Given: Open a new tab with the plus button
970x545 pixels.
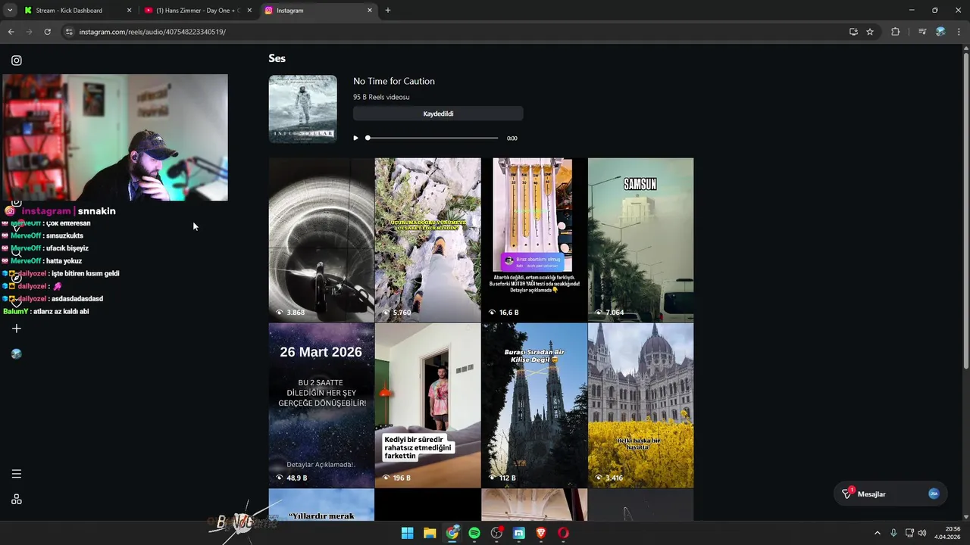Looking at the screenshot, I should click(388, 11).
